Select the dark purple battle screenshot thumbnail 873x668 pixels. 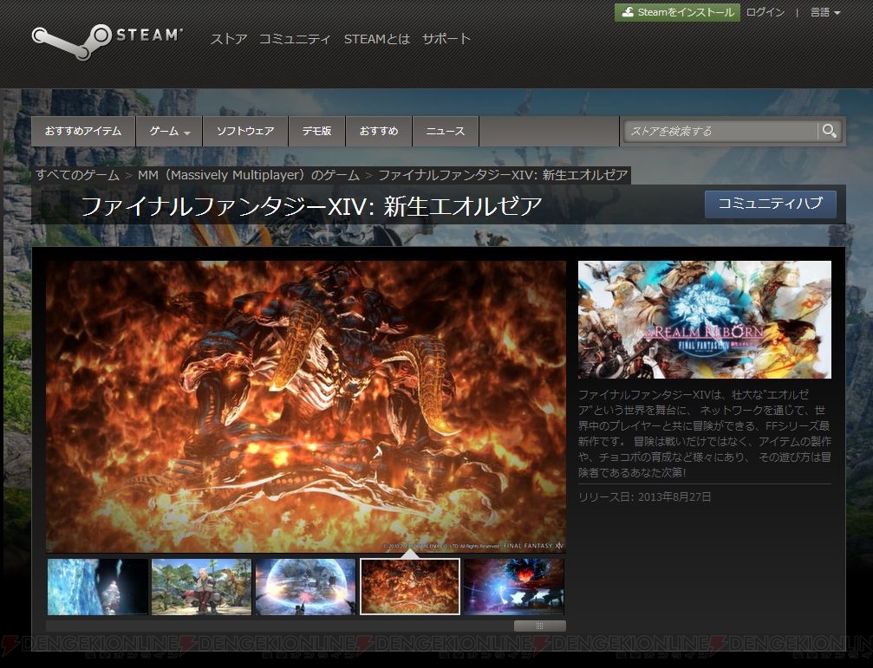click(x=514, y=587)
